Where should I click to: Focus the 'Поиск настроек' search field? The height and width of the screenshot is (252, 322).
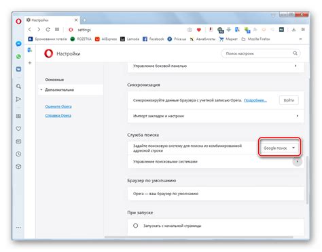pyautogui.click(x=261, y=54)
